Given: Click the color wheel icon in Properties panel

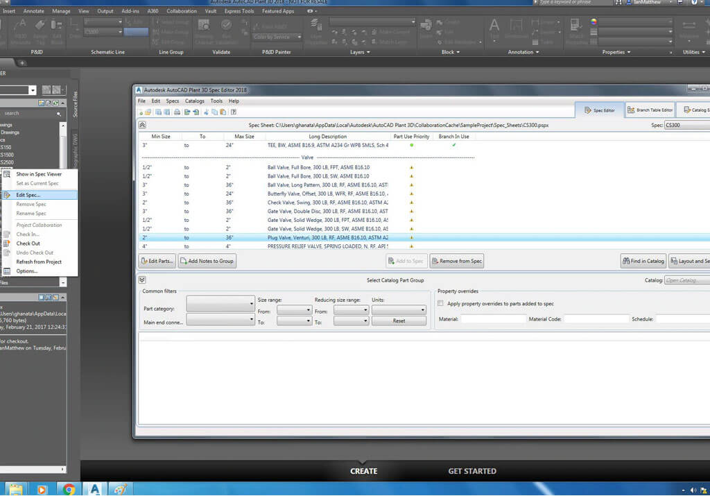Looking at the screenshot, I should pyautogui.click(x=594, y=22).
